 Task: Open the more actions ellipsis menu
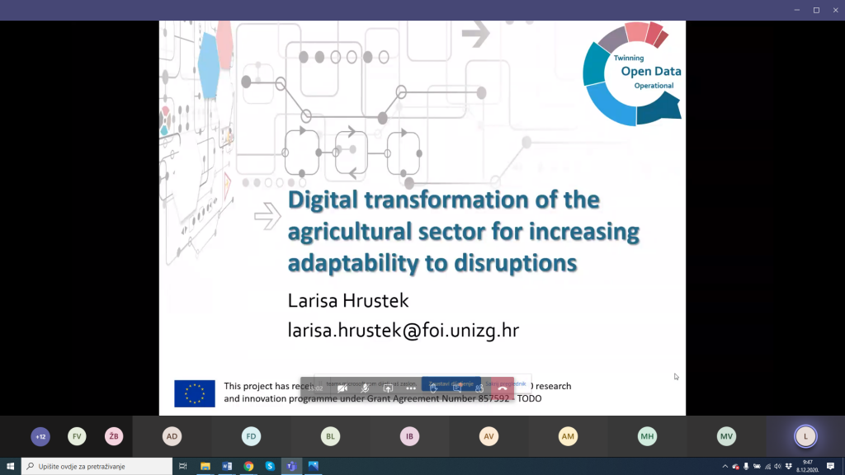pos(411,388)
